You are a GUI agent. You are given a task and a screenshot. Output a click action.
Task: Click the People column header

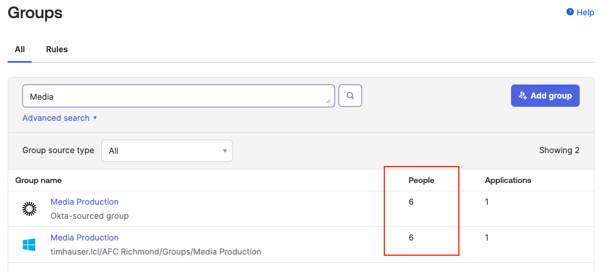pyautogui.click(x=421, y=180)
